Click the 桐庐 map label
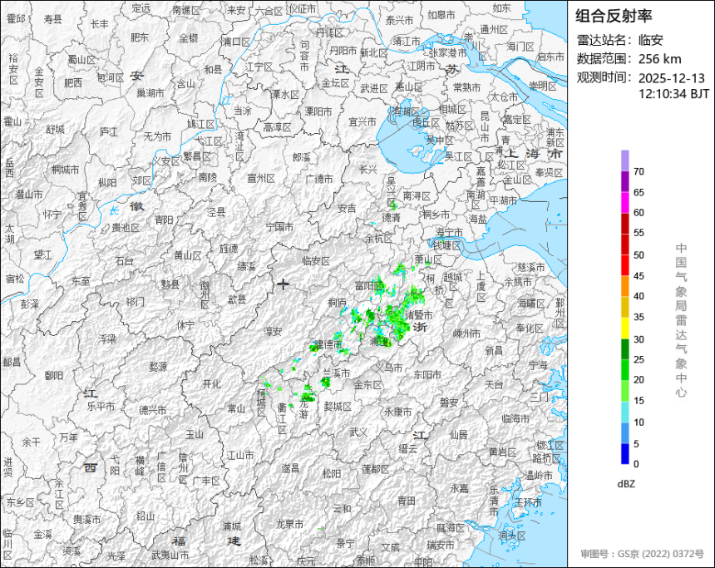 click(x=337, y=302)
